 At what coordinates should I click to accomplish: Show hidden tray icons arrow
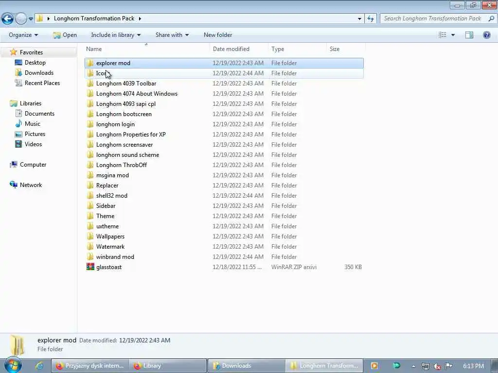click(413, 366)
